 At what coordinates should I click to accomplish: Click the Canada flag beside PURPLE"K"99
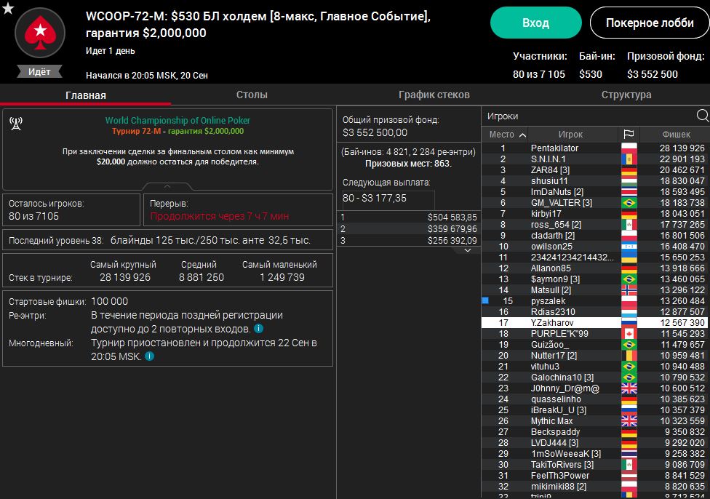629,334
